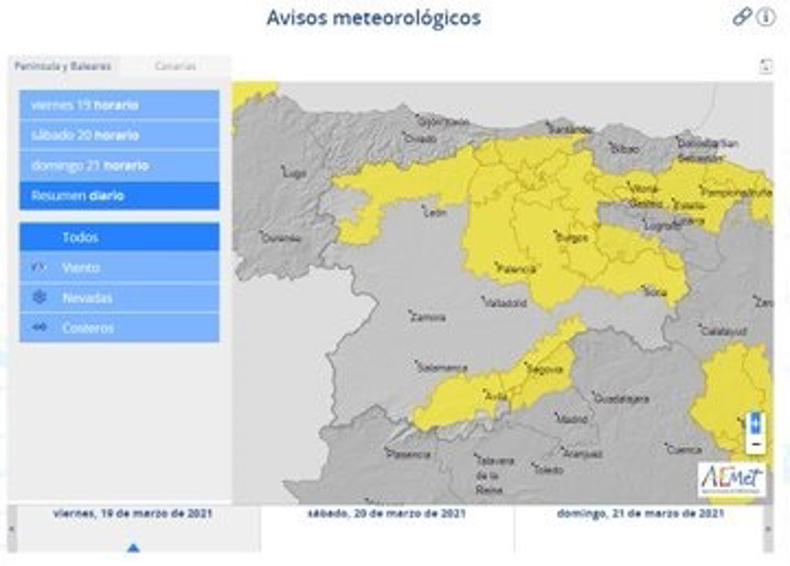Select viernes 19 horario option

pyautogui.click(x=119, y=105)
